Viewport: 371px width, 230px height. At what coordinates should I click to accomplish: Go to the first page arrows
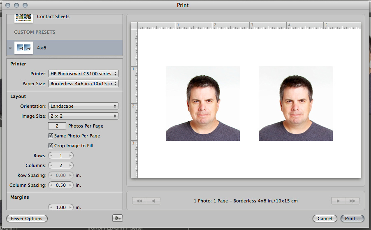pos(139,201)
